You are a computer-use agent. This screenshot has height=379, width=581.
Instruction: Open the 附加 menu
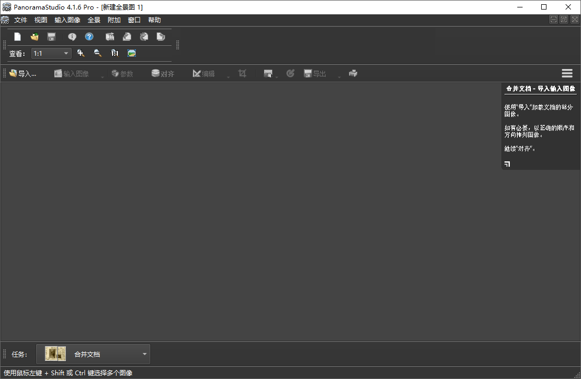(x=114, y=20)
